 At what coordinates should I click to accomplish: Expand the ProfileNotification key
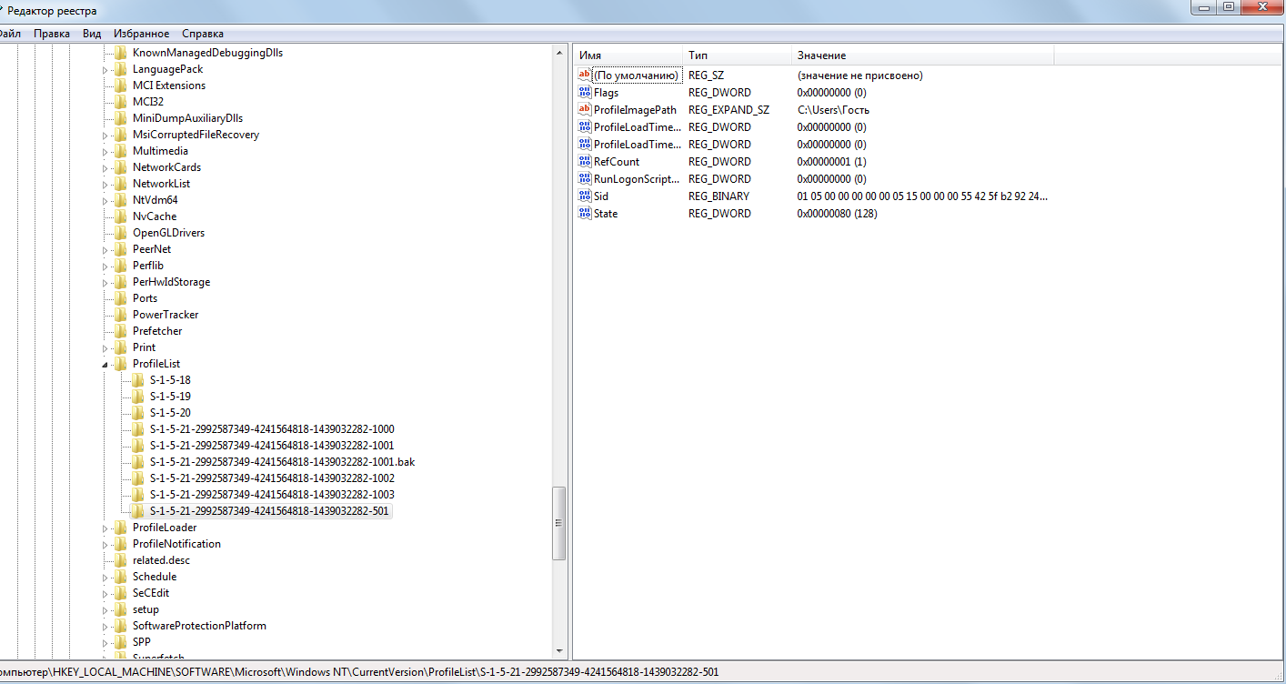point(105,545)
